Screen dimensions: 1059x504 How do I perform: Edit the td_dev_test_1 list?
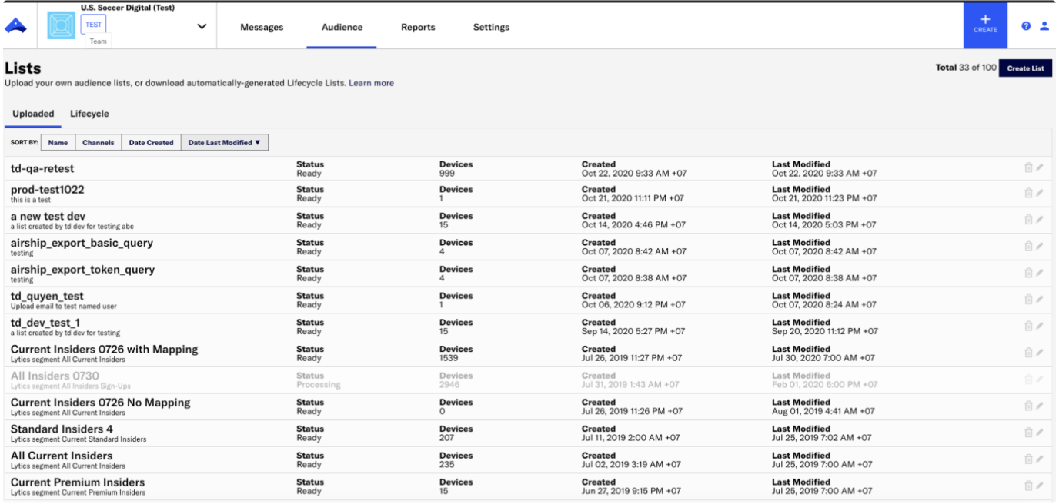(1040, 327)
